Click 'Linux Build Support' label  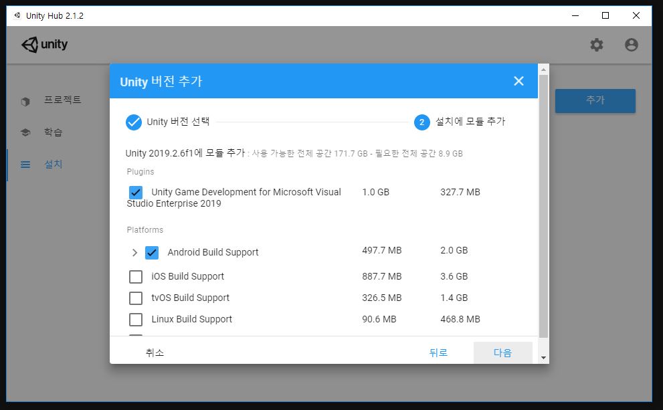(x=191, y=320)
